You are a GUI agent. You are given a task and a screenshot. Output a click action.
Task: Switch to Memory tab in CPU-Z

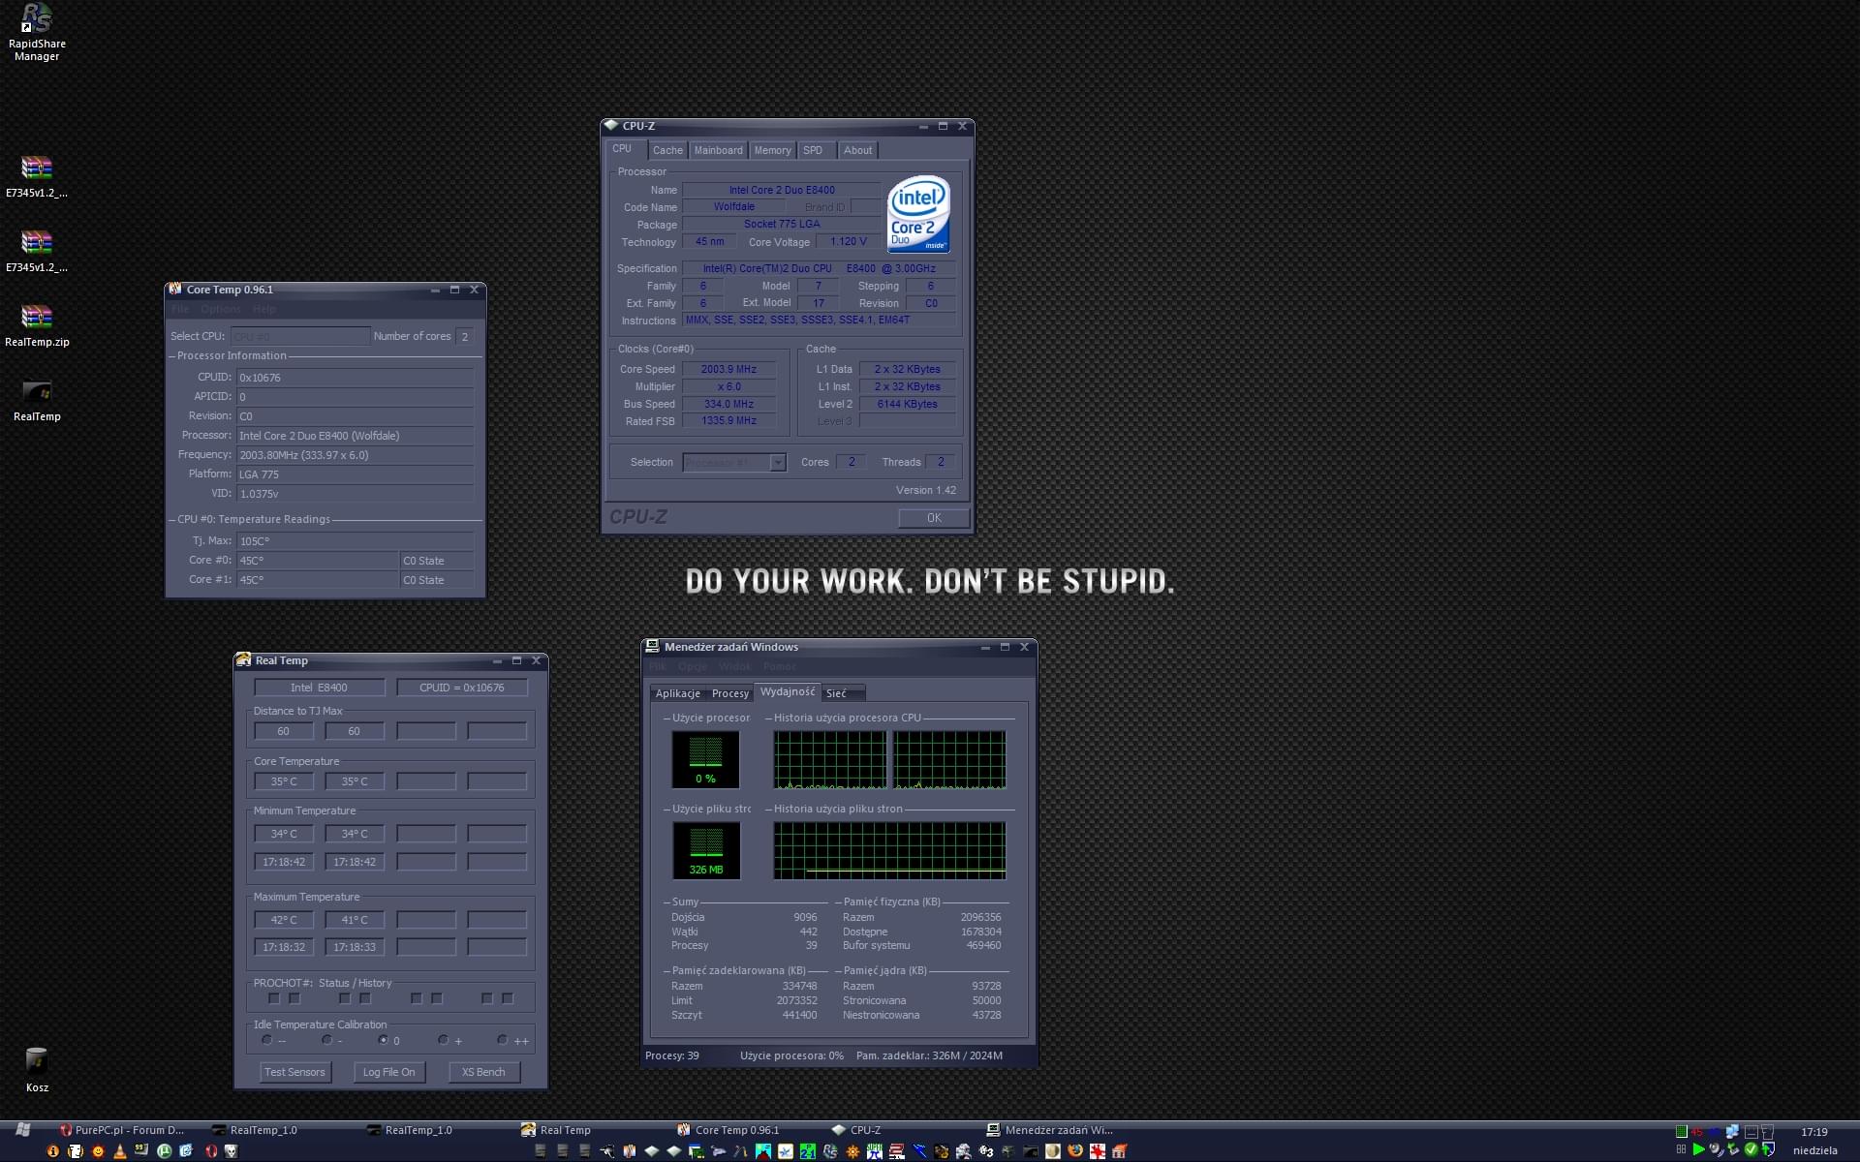pyautogui.click(x=772, y=150)
